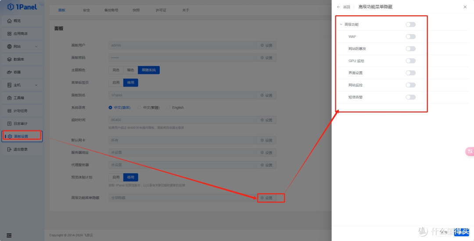Turn on the 短信告警 toggle

coord(410,97)
